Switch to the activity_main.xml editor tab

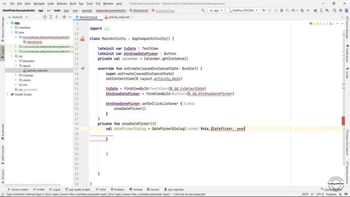(x=119, y=17)
